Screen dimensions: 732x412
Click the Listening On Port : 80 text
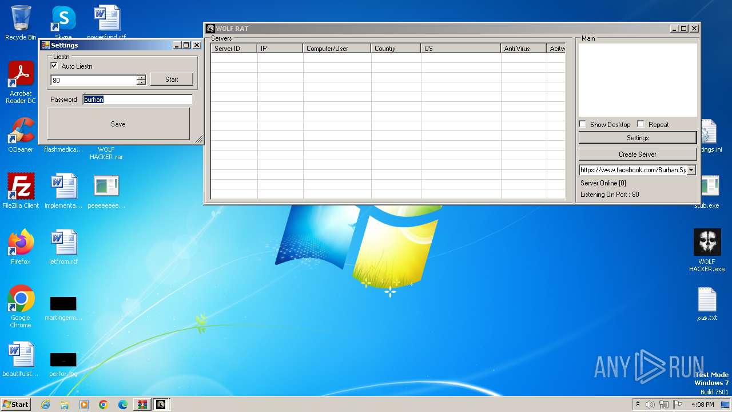pos(610,195)
